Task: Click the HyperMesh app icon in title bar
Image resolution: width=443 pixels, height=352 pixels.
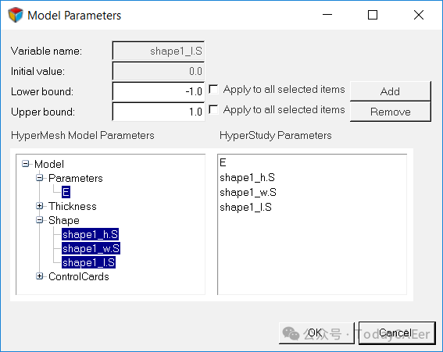Action: pos(16,15)
